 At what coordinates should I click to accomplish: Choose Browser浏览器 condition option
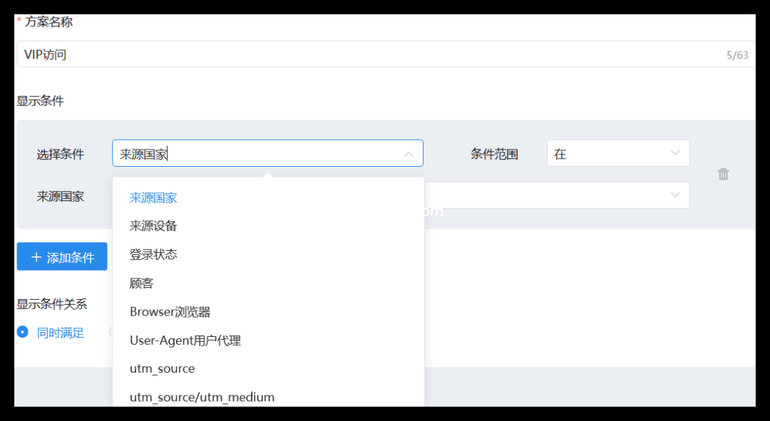tap(268, 311)
